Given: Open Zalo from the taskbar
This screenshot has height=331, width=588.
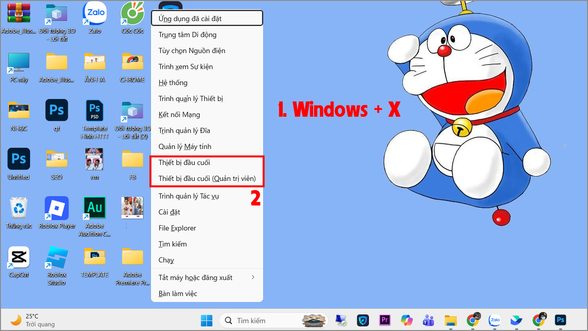Looking at the screenshot, I should pyautogui.click(x=495, y=320).
